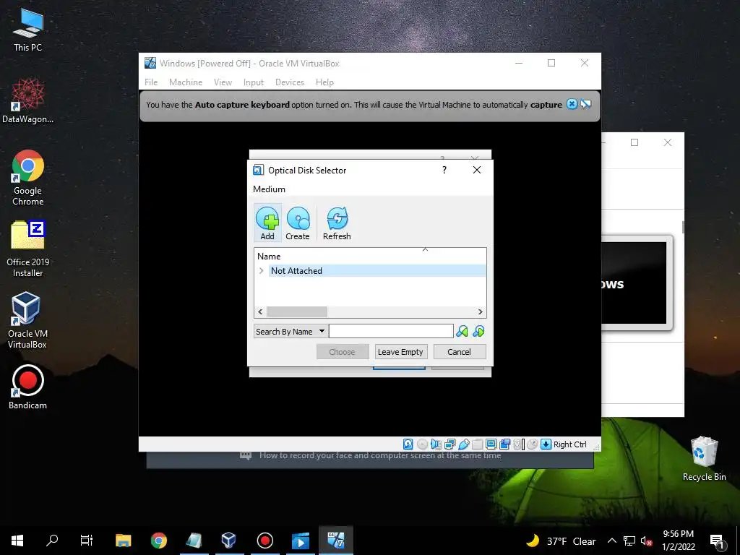Expand the Not Attached tree node

(261, 270)
